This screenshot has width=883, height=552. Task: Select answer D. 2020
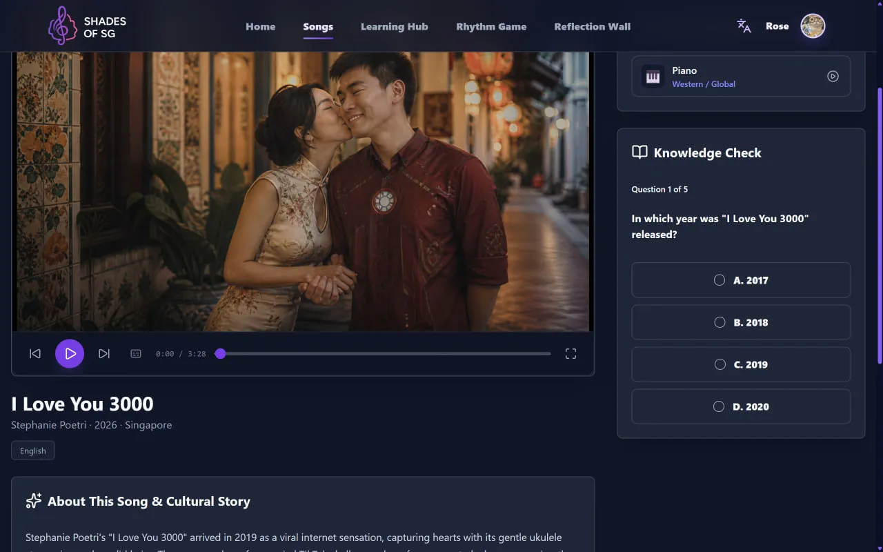pyautogui.click(x=741, y=406)
